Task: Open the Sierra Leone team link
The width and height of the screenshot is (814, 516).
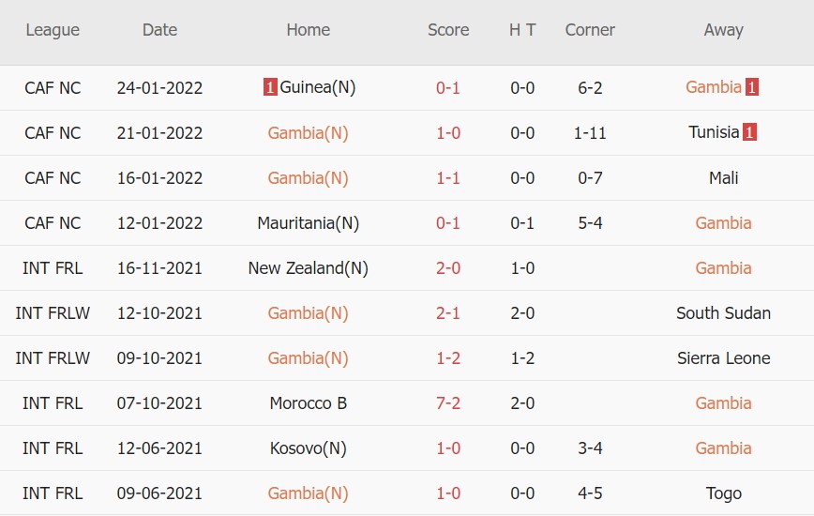Action: [x=723, y=358]
